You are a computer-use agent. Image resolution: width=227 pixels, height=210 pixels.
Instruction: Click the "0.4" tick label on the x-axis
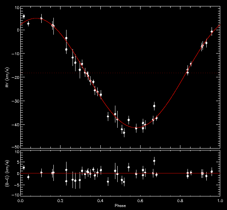tap(100, 201)
